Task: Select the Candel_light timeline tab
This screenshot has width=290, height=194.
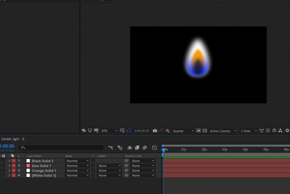Action: point(10,139)
